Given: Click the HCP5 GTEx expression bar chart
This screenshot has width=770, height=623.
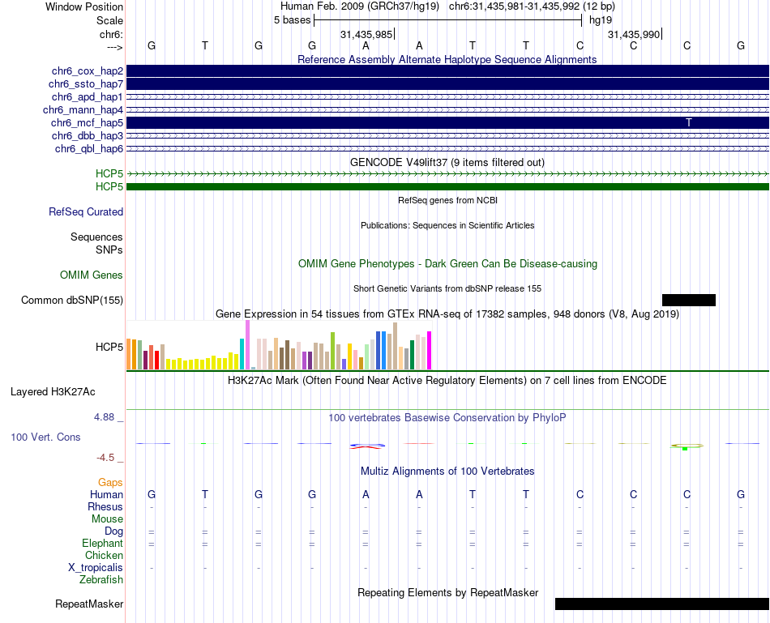Looking at the screenshot, I should (279, 344).
